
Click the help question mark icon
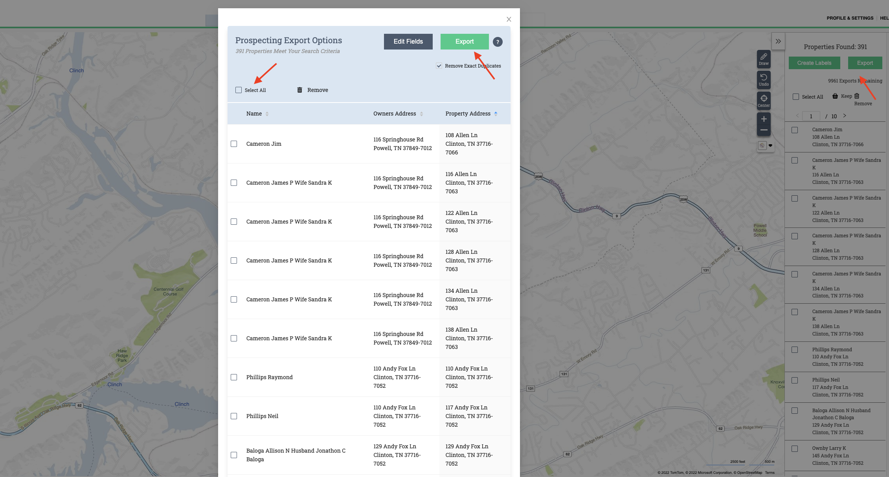pos(498,42)
